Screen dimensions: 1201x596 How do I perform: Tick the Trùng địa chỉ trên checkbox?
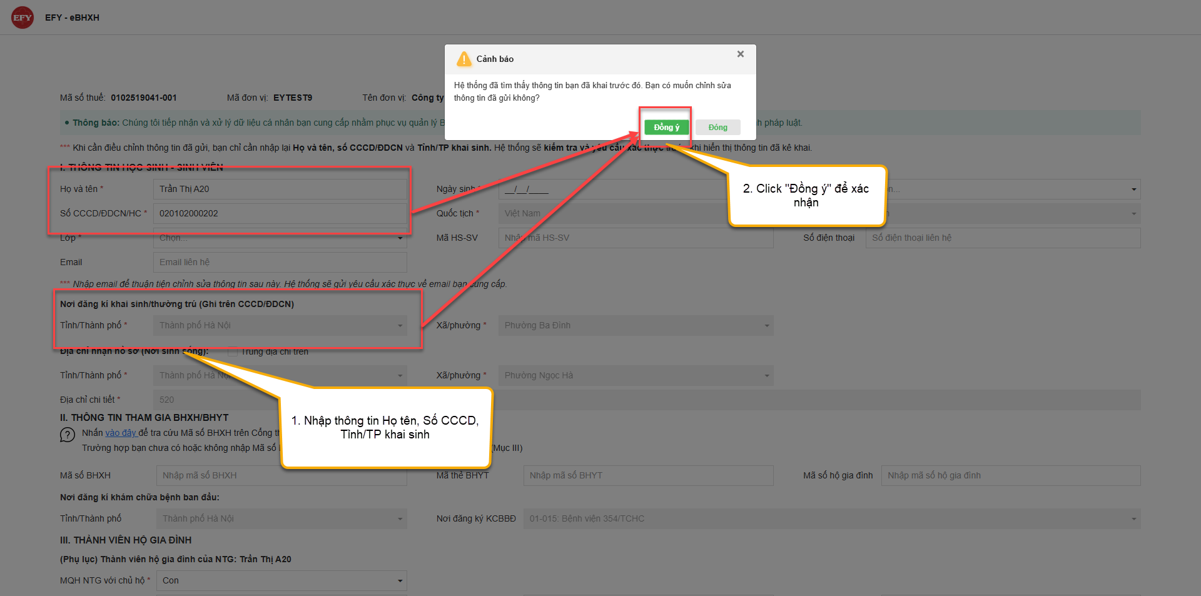coord(233,351)
